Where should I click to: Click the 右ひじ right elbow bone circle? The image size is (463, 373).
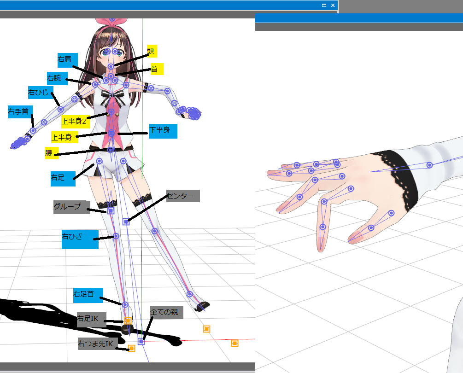60,109
